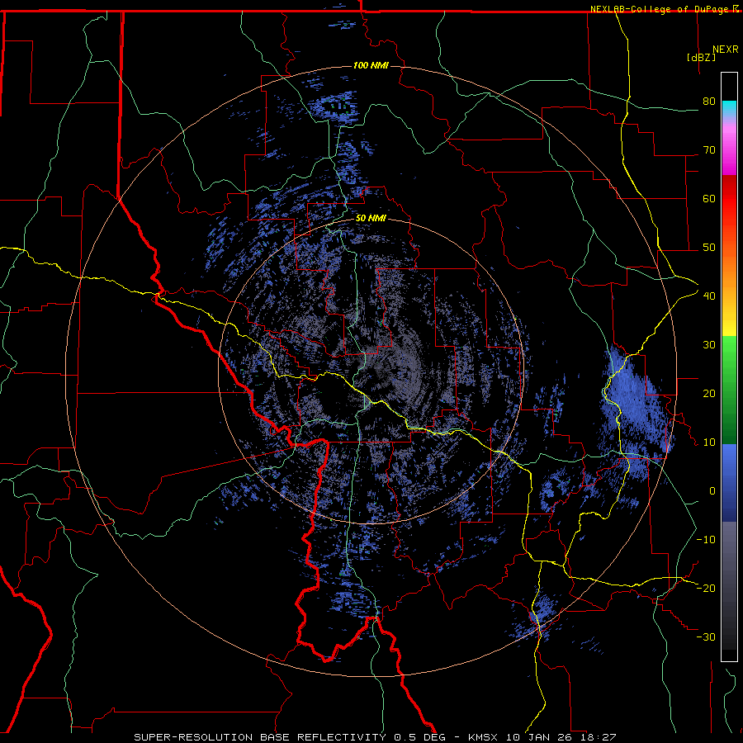Image resolution: width=743 pixels, height=743 pixels.
Task: Click the 10 value on dBZ scale
Action: pos(709,442)
